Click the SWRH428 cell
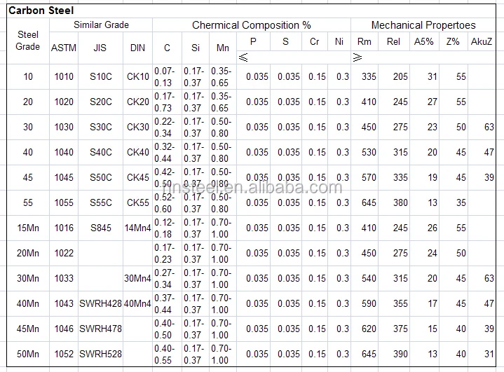 (100, 303)
